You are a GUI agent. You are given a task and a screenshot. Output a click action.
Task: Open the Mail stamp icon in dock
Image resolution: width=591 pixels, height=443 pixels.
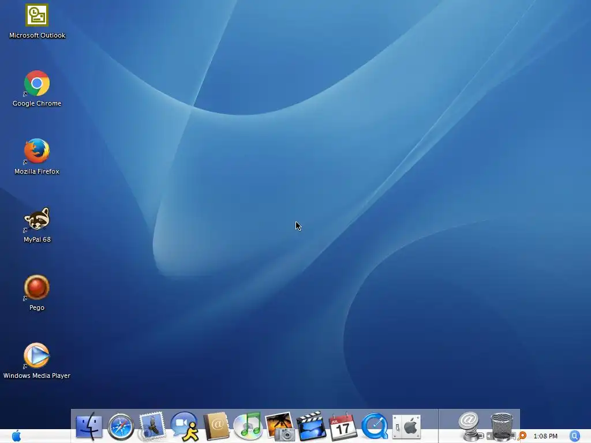pos(152,426)
